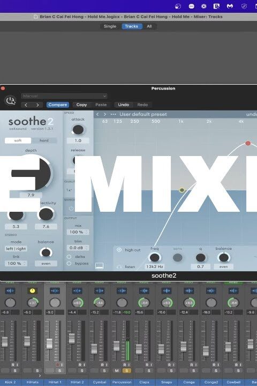Open stereo mode left | right dropdown
Image resolution: width=257 pixels, height=386 pixels.
click(x=16, y=249)
